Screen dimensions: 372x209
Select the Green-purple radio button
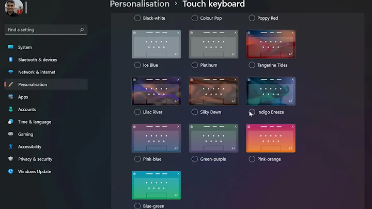pyautogui.click(x=195, y=159)
